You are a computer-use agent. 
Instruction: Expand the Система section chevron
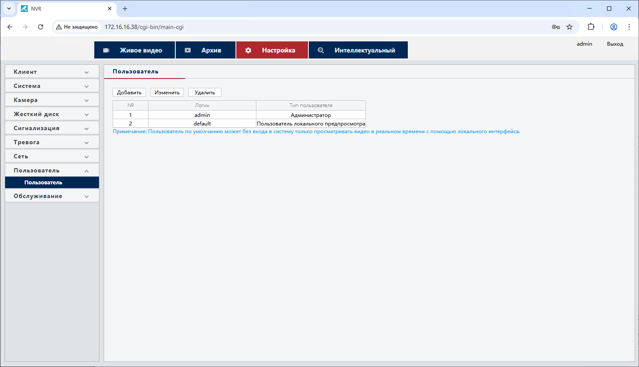coord(87,86)
